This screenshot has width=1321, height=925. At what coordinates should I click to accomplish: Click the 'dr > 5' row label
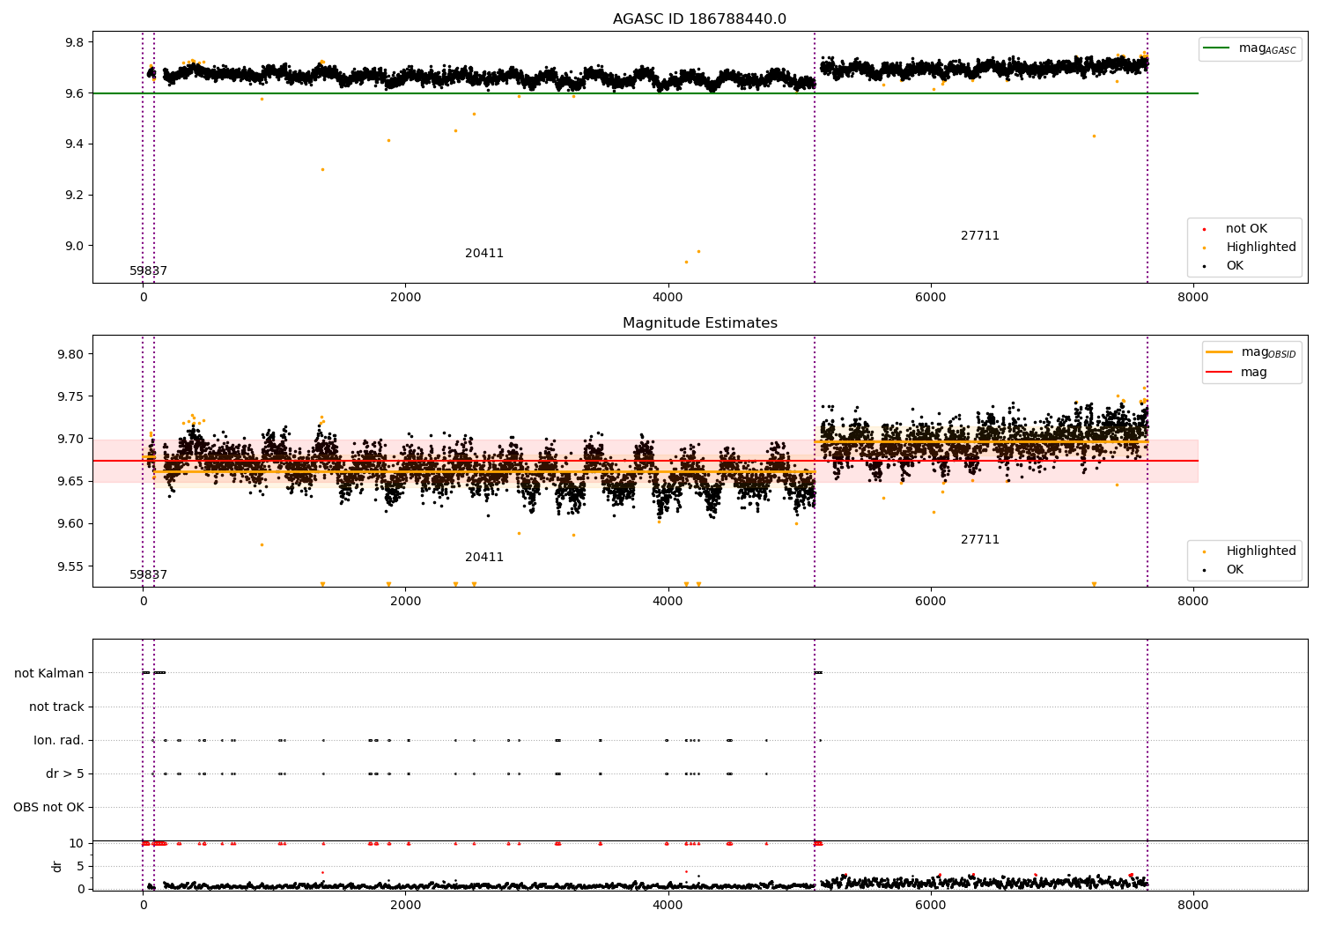click(65, 773)
